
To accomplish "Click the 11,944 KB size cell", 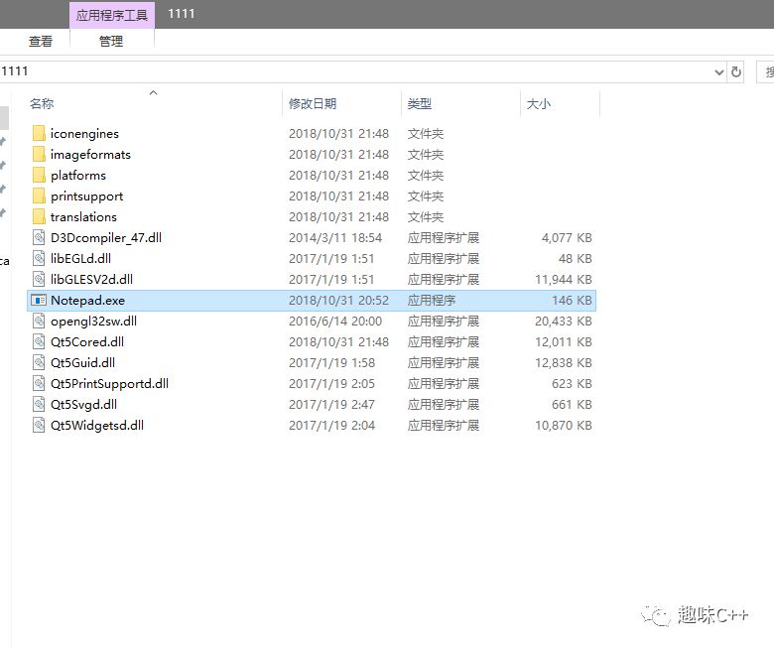I will (564, 279).
